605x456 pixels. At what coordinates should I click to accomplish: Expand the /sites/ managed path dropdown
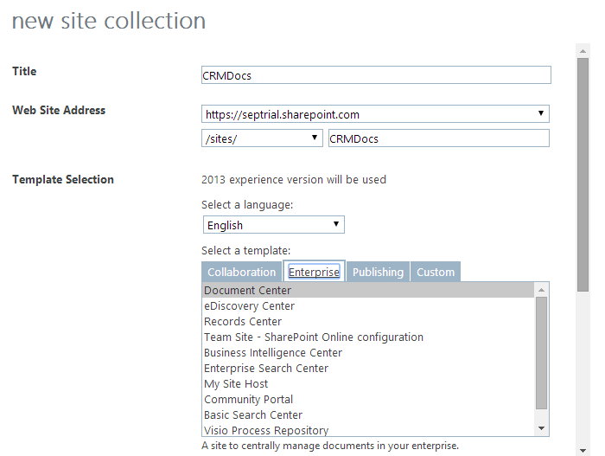point(262,138)
